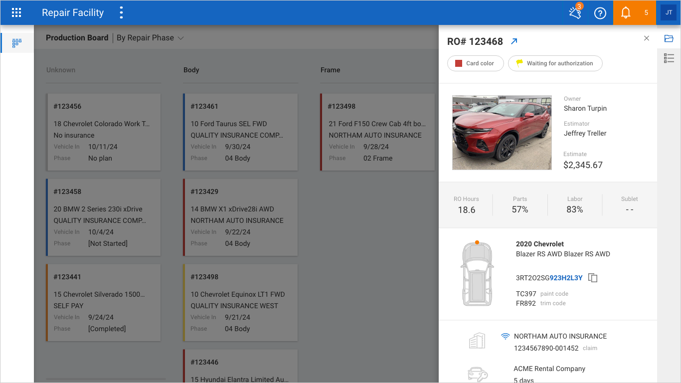Open RO 123468 in new view arrow
Screen dimensions: 681x383
[514, 41]
